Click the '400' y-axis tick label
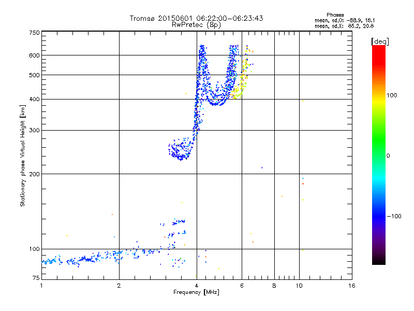The height and width of the screenshot is (311, 414). (34, 99)
